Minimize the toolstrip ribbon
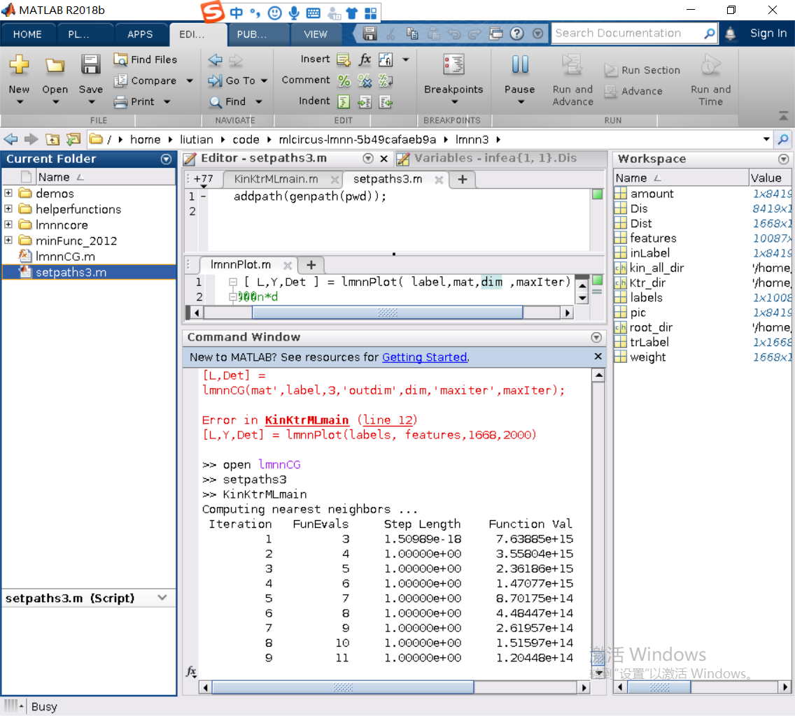The height and width of the screenshot is (716, 795). (x=783, y=117)
